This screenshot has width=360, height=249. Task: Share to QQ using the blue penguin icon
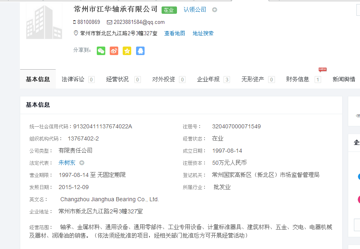click(140, 51)
